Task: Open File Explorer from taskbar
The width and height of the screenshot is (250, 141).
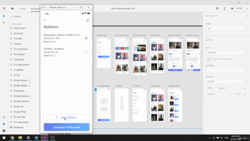Action: point(20,137)
